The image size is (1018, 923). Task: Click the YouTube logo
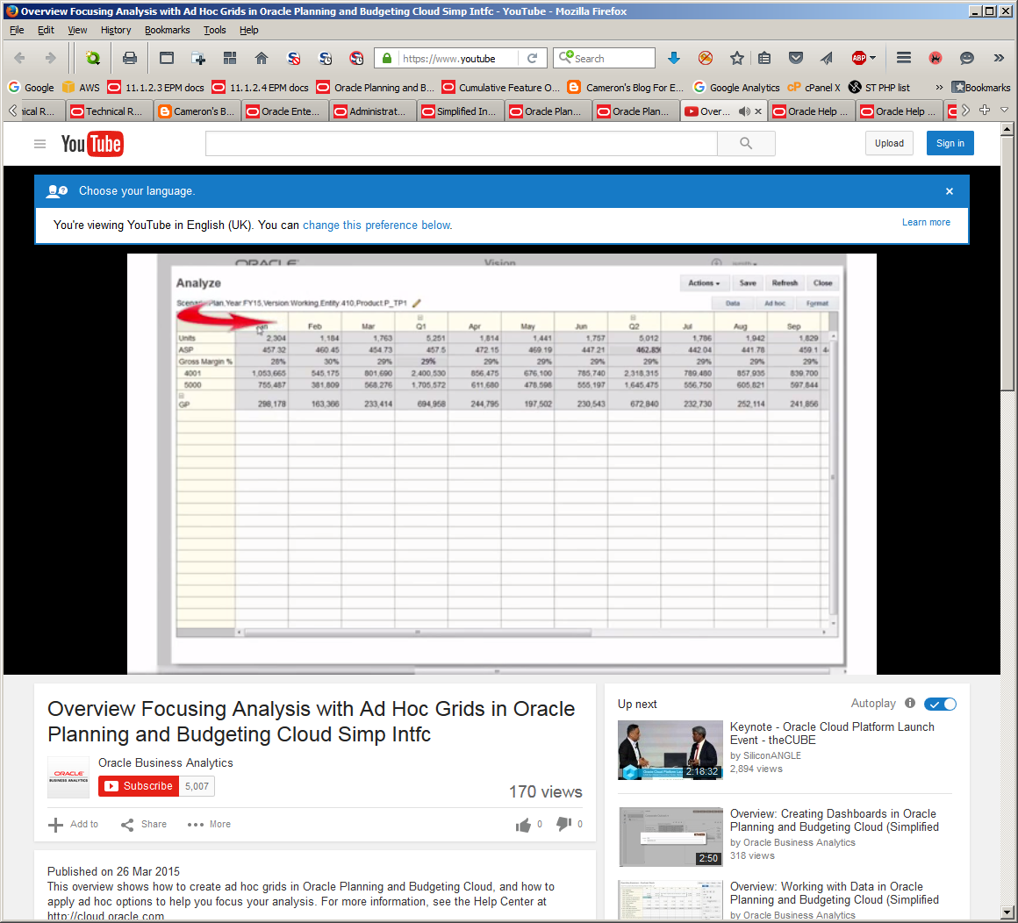92,143
